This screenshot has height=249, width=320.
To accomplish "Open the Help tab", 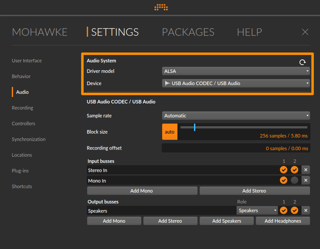I will click(x=249, y=32).
